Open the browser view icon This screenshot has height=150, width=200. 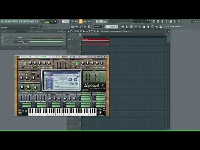point(140,27)
